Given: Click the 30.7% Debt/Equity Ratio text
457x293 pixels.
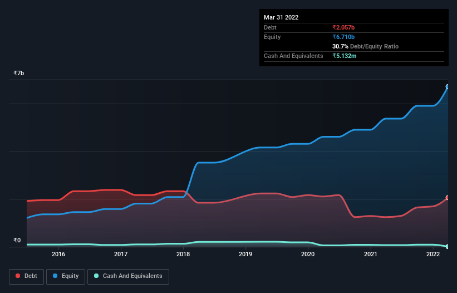Looking at the screenshot, I should click(x=365, y=46).
